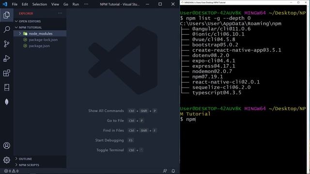Expand the NPM Scripts section

click(x=16, y=165)
